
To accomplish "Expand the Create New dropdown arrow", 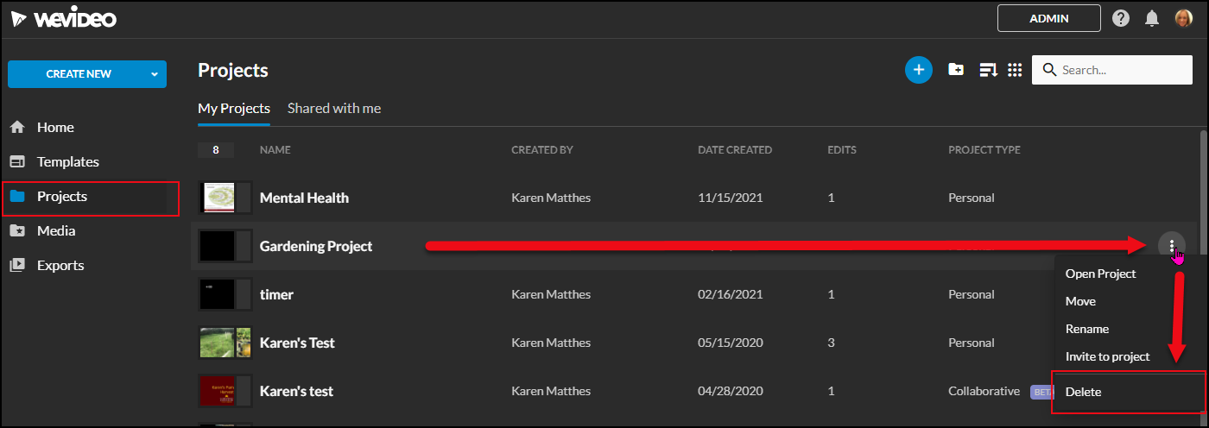I will point(155,74).
